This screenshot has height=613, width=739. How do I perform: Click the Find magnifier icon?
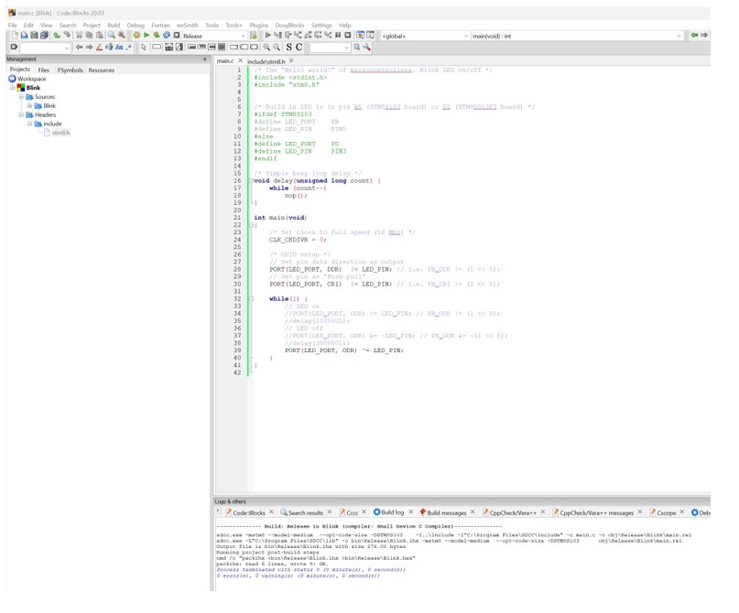pyautogui.click(x=111, y=36)
